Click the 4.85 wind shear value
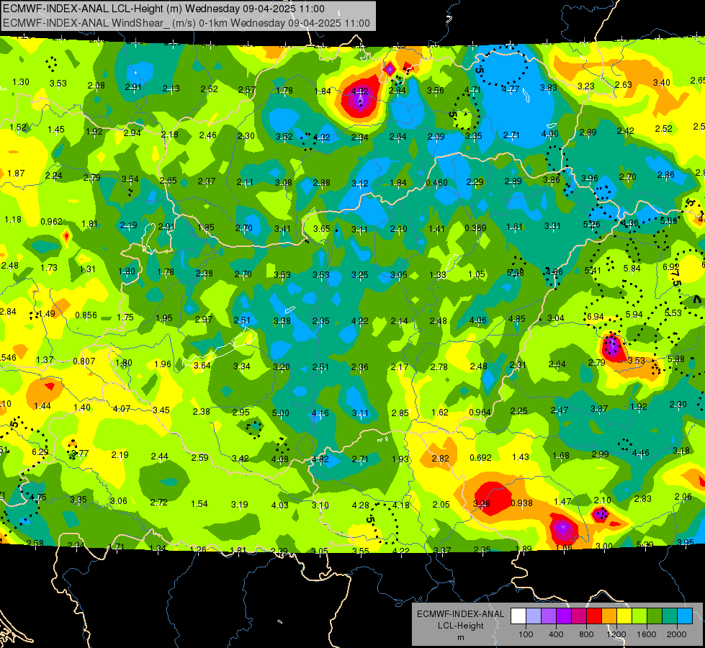The height and width of the screenshot is (648, 705). point(517,319)
